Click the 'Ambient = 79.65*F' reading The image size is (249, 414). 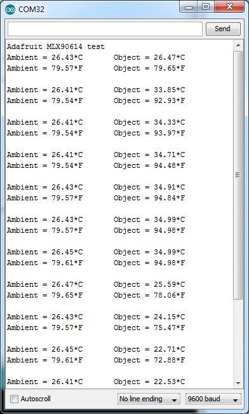45,296
